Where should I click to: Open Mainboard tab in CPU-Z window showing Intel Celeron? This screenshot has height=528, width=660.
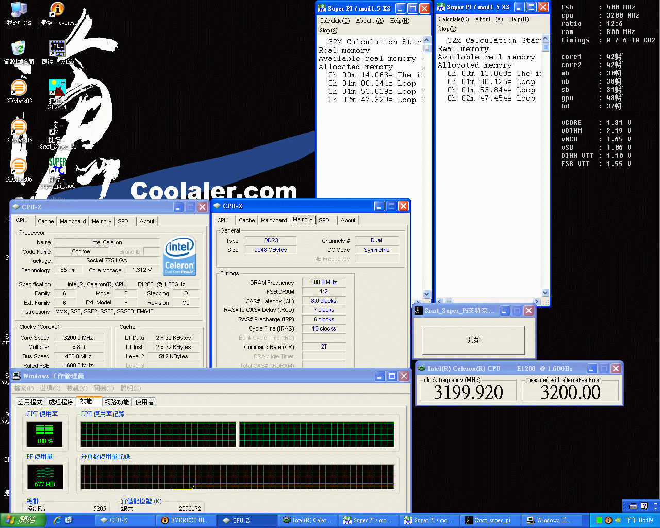(73, 221)
